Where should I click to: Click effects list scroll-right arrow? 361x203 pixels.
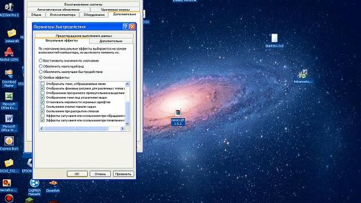coord(122,129)
